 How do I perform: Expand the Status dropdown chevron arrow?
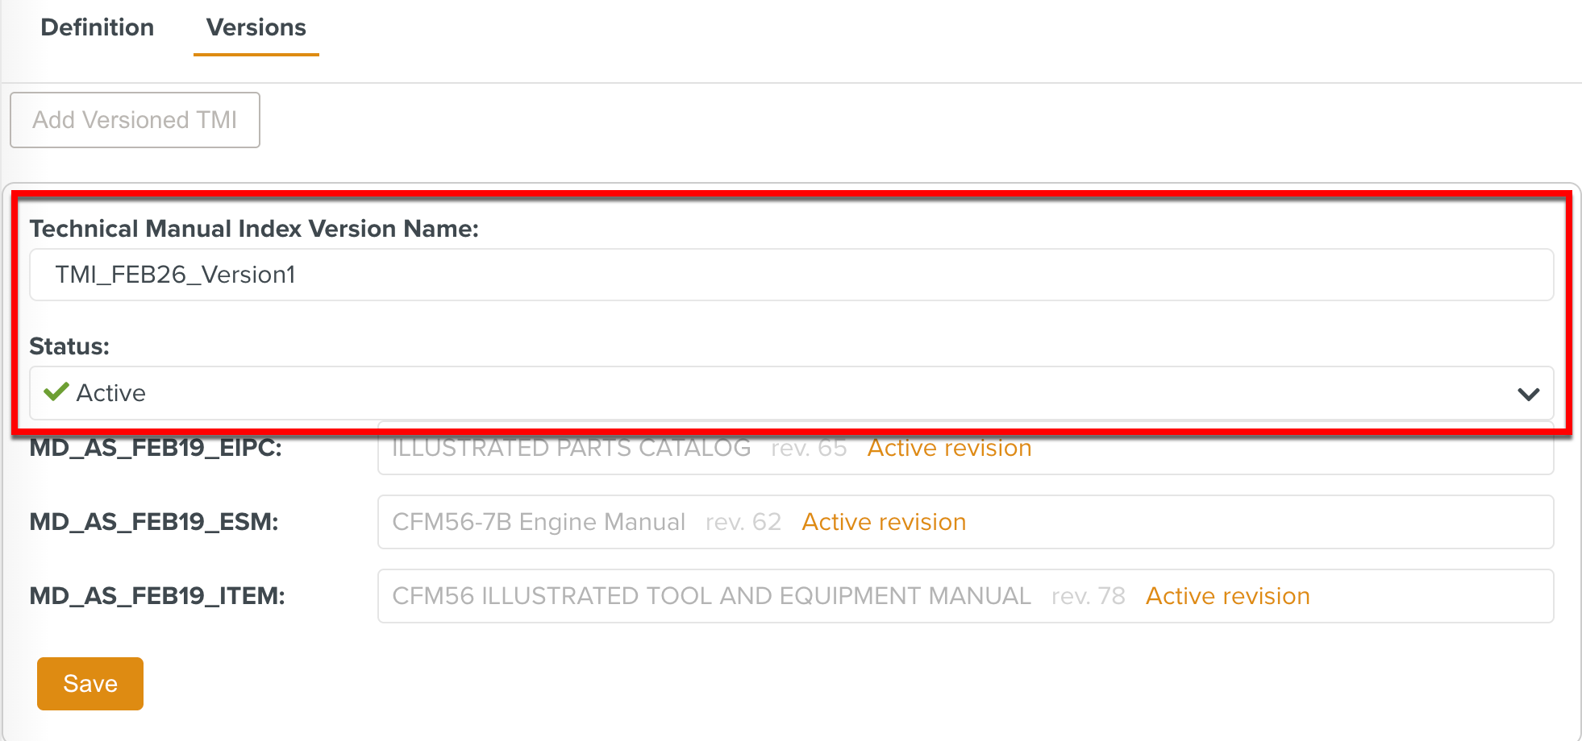coord(1528,394)
